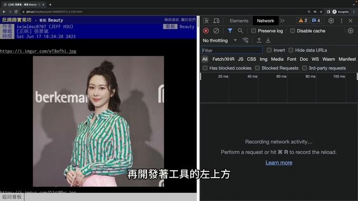The image size is (358, 201).
Task: Filter requests by CSS
Action: 251,59
